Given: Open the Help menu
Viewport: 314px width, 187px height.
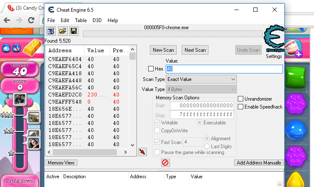Looking at the screenshot, I should 113,20.
